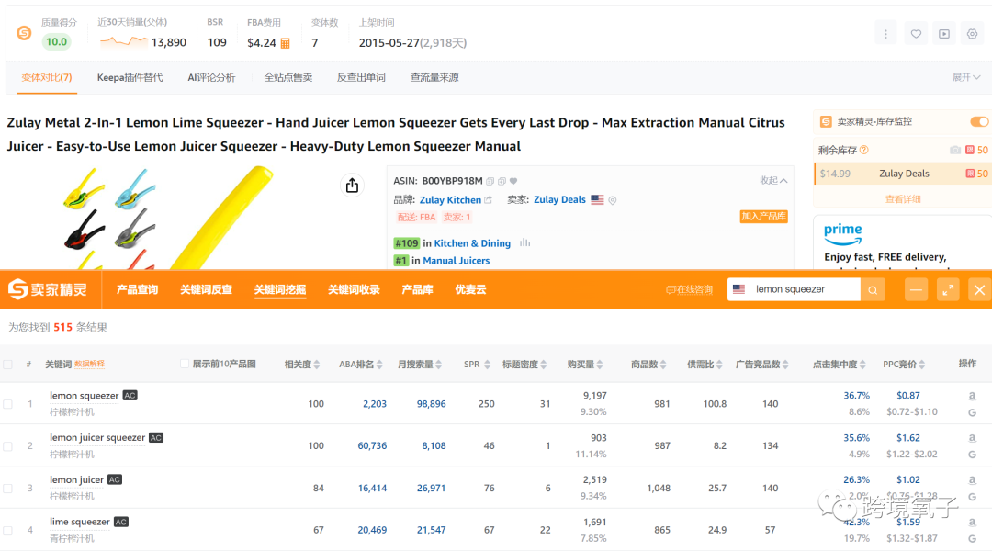Check the lime squeezer row checkbox

click(x=7, y=530)
